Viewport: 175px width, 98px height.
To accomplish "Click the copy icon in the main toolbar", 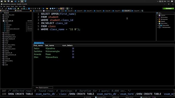I will (9, 8).
